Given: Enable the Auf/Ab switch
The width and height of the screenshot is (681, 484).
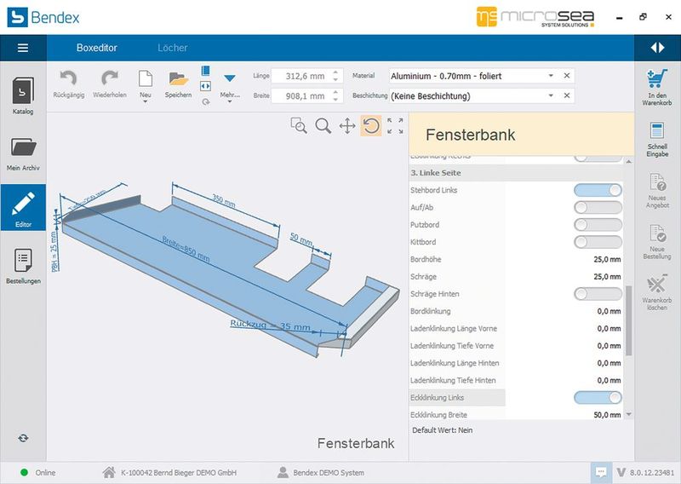Looking at the screenshot, I should (x=598, y=207).
